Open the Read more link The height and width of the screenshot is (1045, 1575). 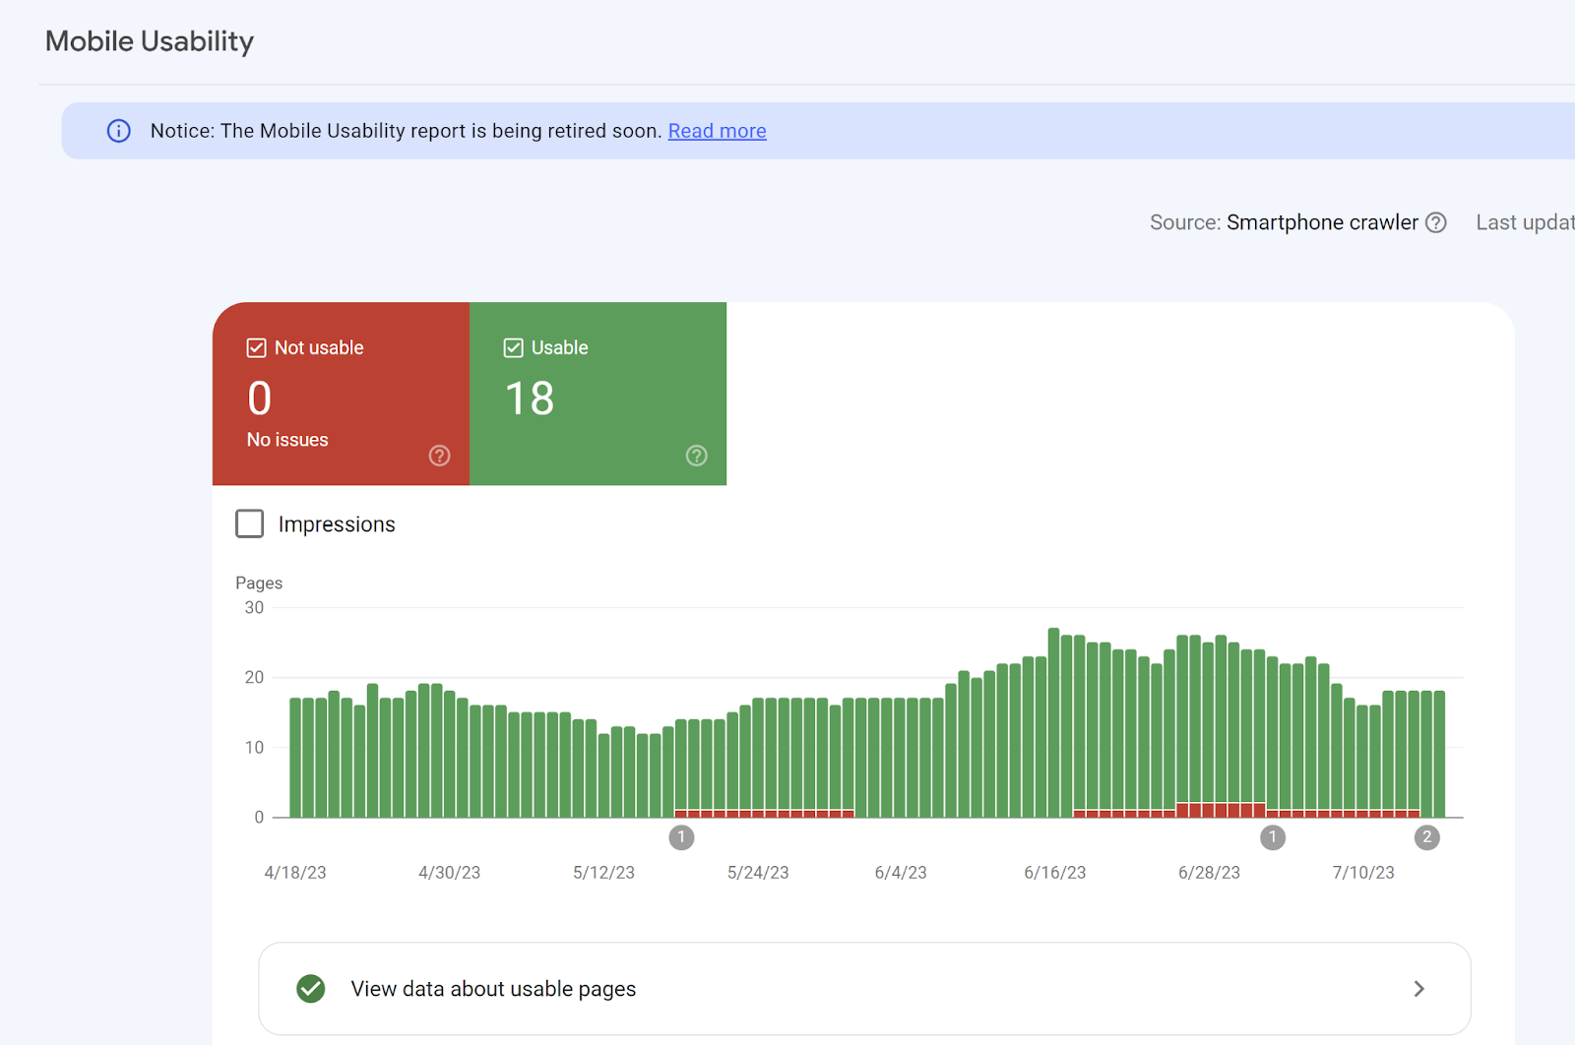[717, 131]
